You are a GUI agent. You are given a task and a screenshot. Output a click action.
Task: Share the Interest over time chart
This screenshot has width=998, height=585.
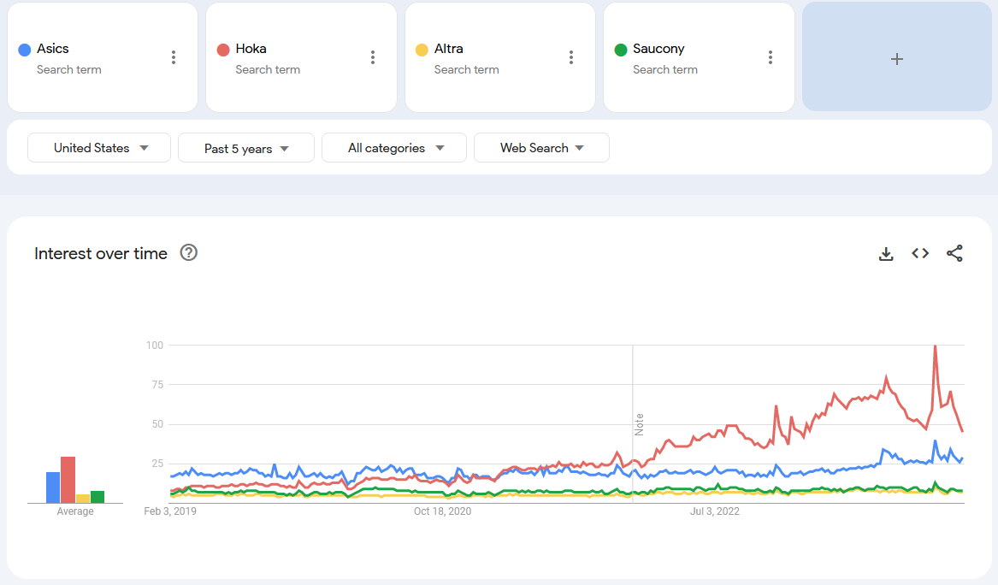[954, 253]
